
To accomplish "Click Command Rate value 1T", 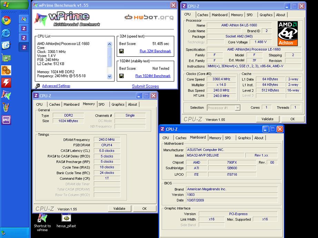I will click(107, 178).
